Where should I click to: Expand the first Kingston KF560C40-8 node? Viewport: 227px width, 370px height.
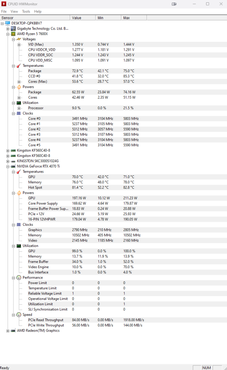coord(8,150)
